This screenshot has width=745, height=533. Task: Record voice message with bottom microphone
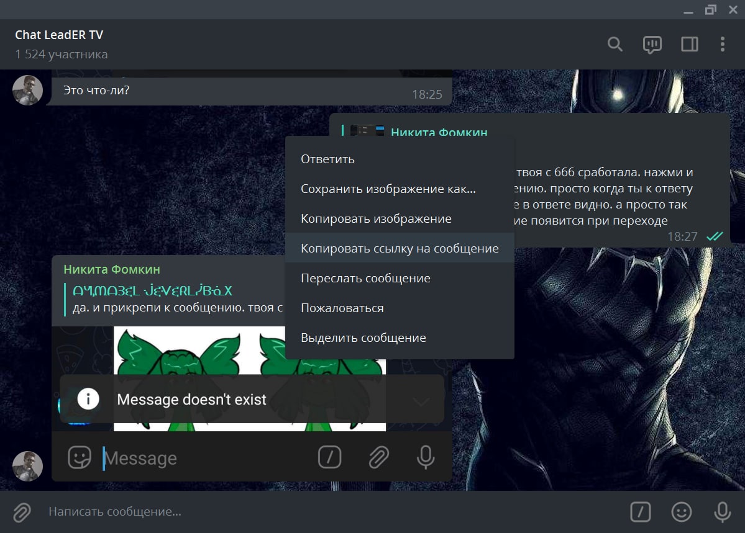pyautogui.click(x=722, y=512)
